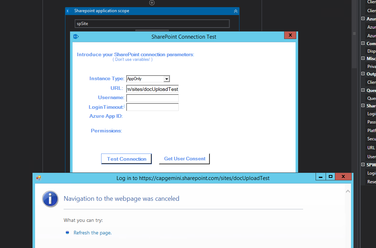Click the blue information icon on the error page
376x248 pixels.
(50, 199)
